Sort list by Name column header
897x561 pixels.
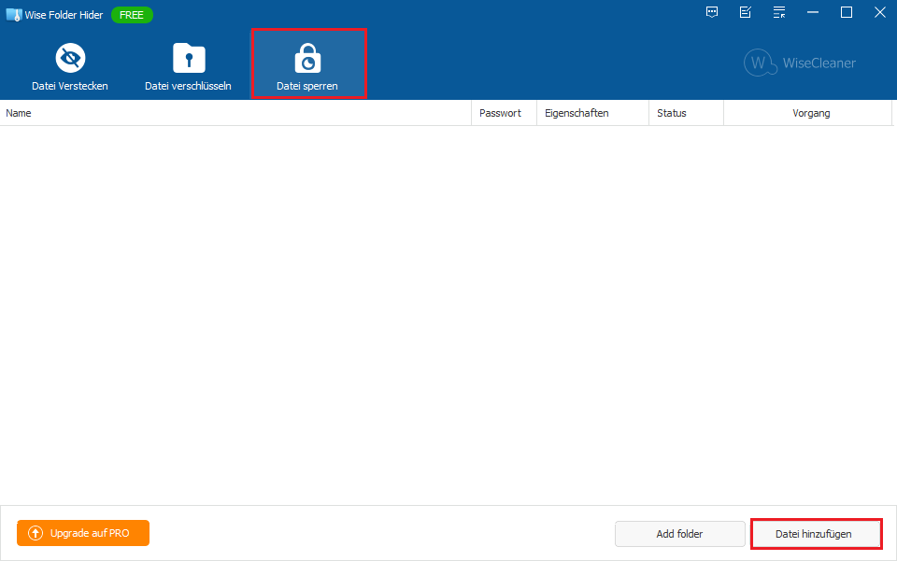coord(234,113)
